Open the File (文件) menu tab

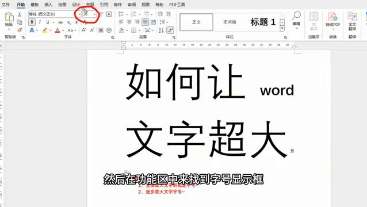coord(6,5)
